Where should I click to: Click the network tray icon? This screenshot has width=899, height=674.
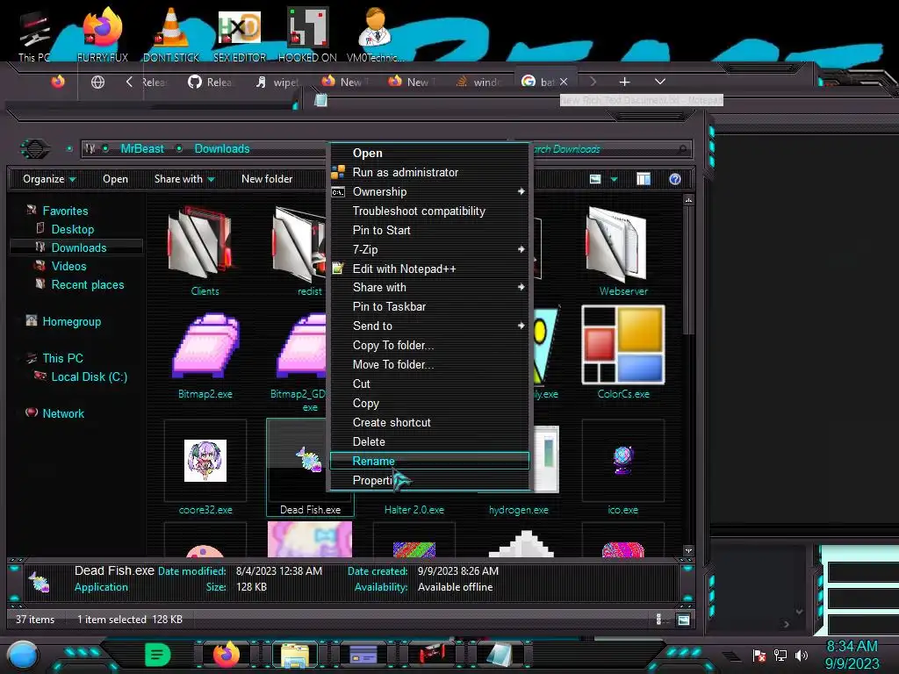[x=780, y=655]
